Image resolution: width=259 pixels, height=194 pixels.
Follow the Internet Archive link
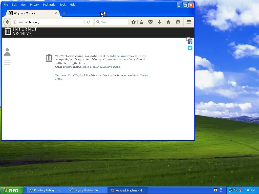click(x=121, y=56)
